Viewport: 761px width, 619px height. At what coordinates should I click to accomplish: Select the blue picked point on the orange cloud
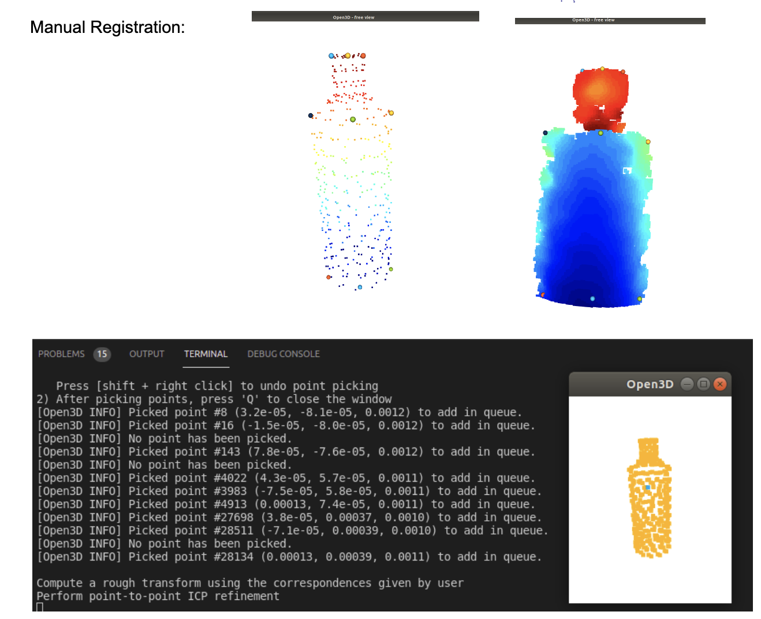[649, 488]
